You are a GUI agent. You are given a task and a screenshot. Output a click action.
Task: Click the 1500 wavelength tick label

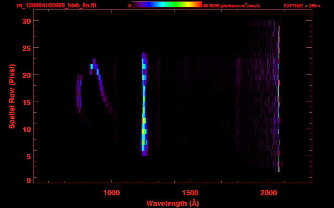(x=190, y=193)
